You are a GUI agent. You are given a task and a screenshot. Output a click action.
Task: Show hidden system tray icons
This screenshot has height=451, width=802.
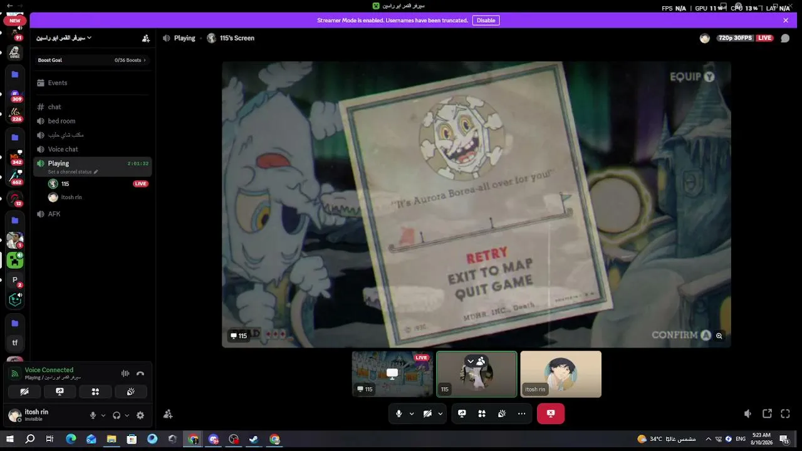[x=709, y=439]
